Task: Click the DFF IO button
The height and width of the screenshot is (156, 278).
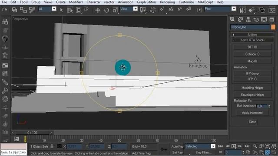Action: point(252,47)
